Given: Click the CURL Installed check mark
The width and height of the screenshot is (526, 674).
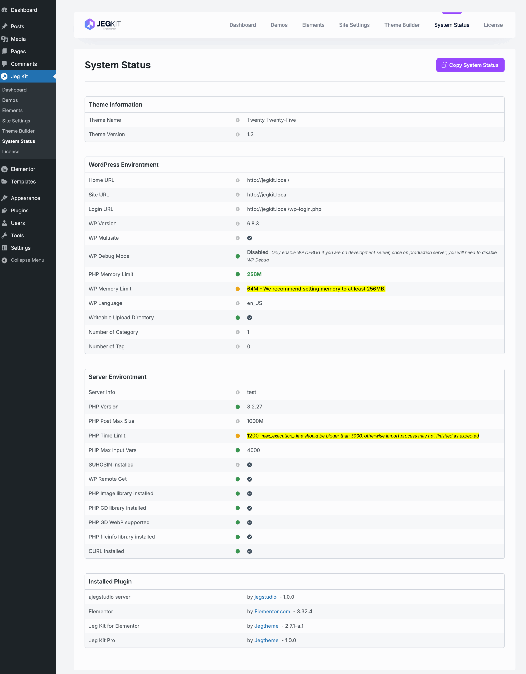Looking at the screenshot, I should click(249, 552).
